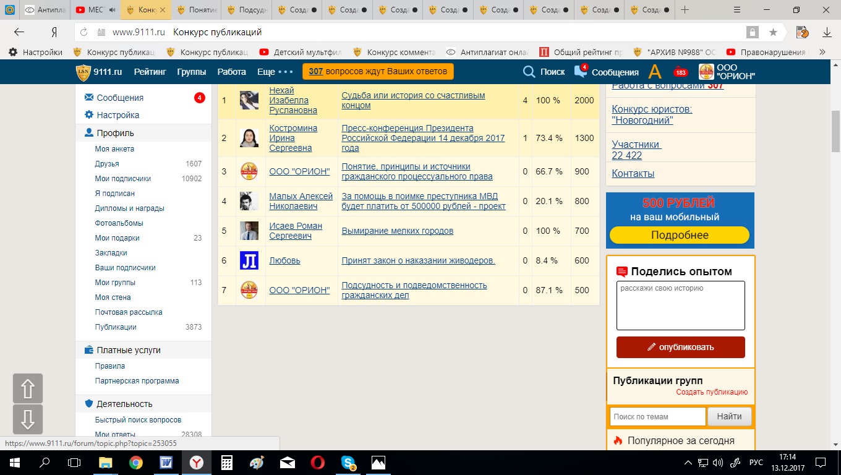Image resolution: width=841 pixels, height=475 pixels.
Task: Click the orange letter A icon
Action: 655,72
